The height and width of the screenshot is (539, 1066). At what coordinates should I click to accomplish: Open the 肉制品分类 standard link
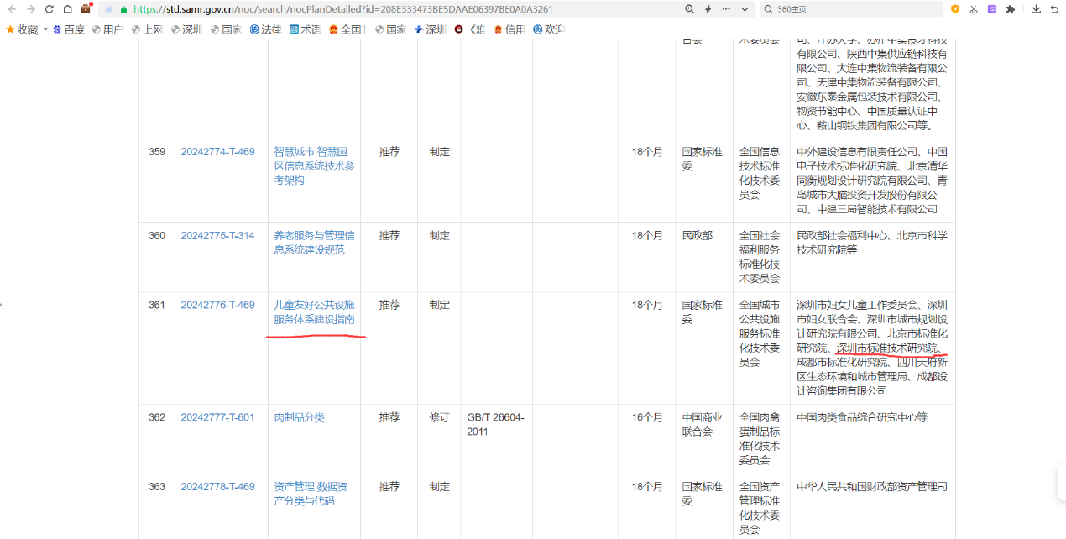[299, 417]
